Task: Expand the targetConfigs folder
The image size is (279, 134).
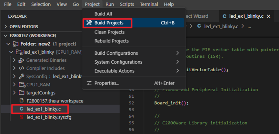Action: click(14, 93)
